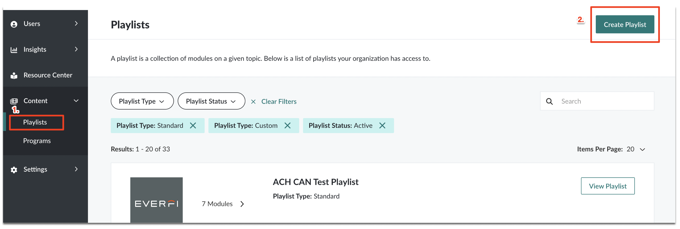Open Programs in the sidebar
This screenshot has width=680, height=229.
(37, 141)
